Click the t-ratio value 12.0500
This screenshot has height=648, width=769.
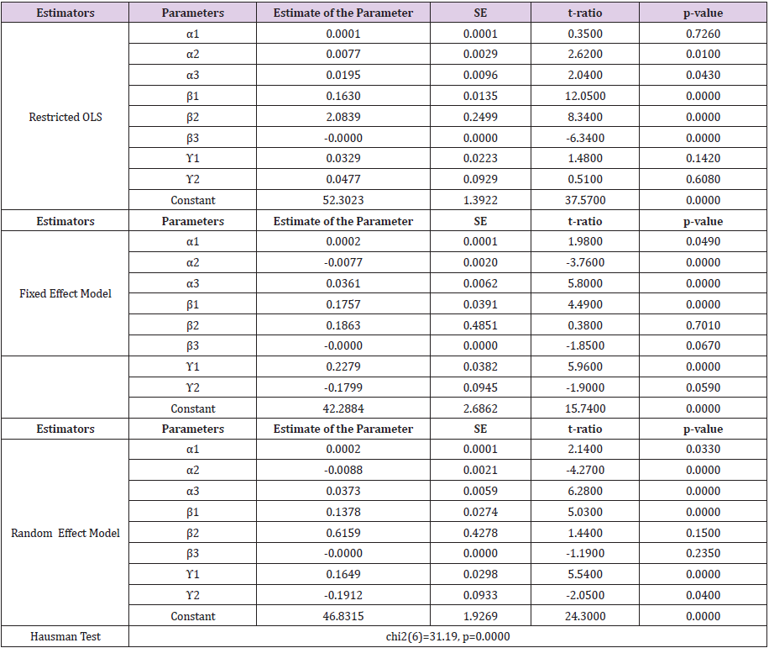(585, 96)
